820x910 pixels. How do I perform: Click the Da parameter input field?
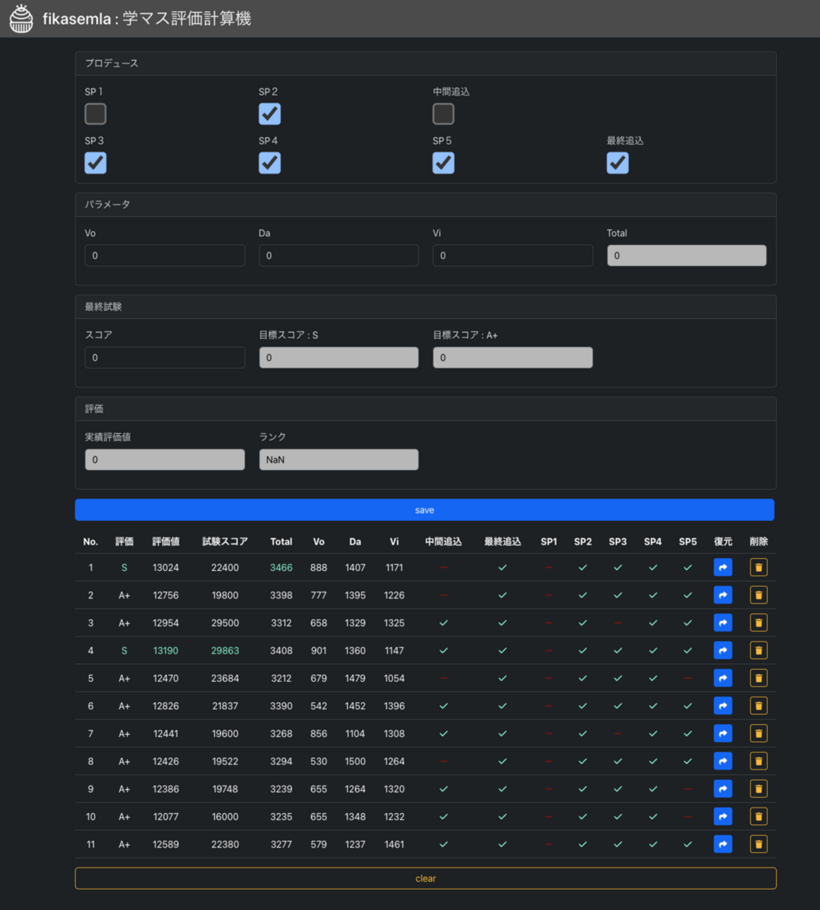(x=338, y=255)
